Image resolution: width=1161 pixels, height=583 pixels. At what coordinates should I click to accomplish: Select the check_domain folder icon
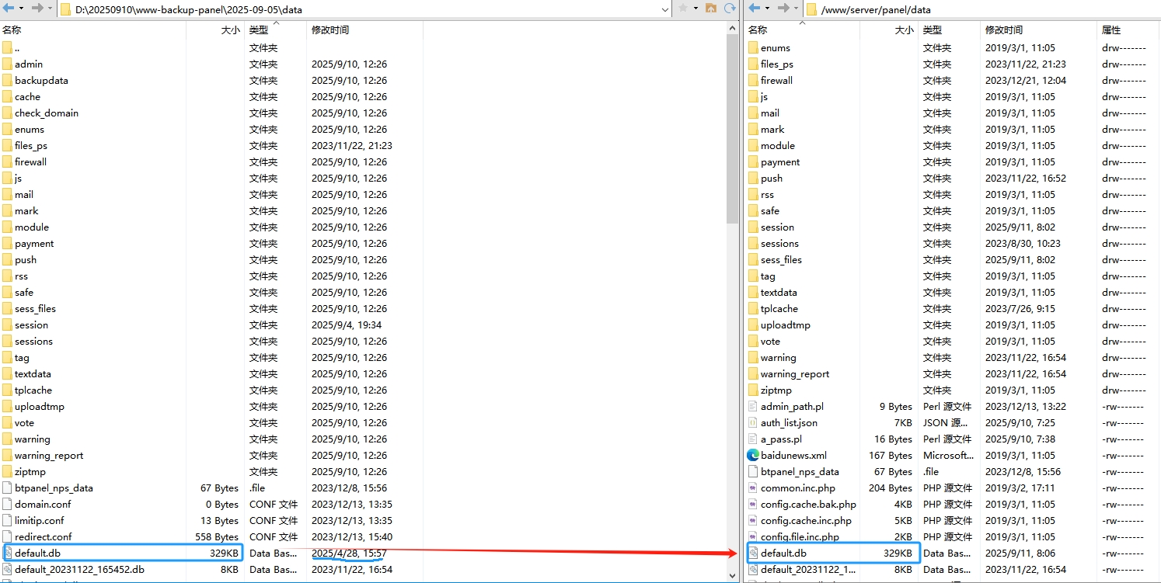[x=8, y=113]
